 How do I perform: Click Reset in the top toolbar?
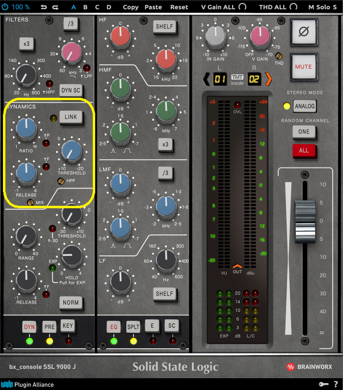(179, 7)
